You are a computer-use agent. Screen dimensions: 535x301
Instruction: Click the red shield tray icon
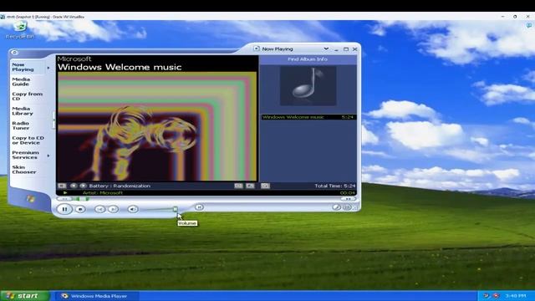click(496, 296)
